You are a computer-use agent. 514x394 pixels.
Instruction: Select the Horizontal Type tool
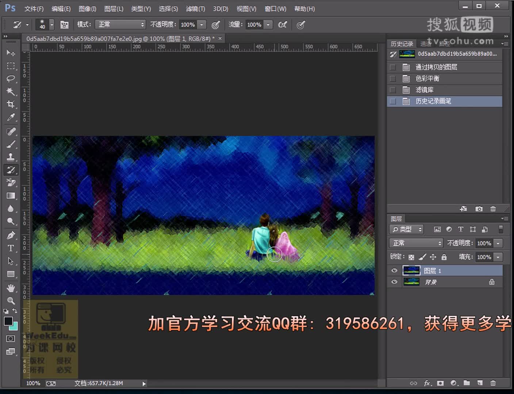[11, 248]
